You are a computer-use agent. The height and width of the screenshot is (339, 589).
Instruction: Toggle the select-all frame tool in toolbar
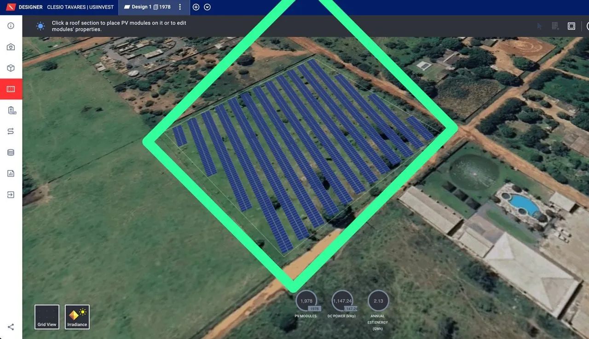[x=572, y=26]
